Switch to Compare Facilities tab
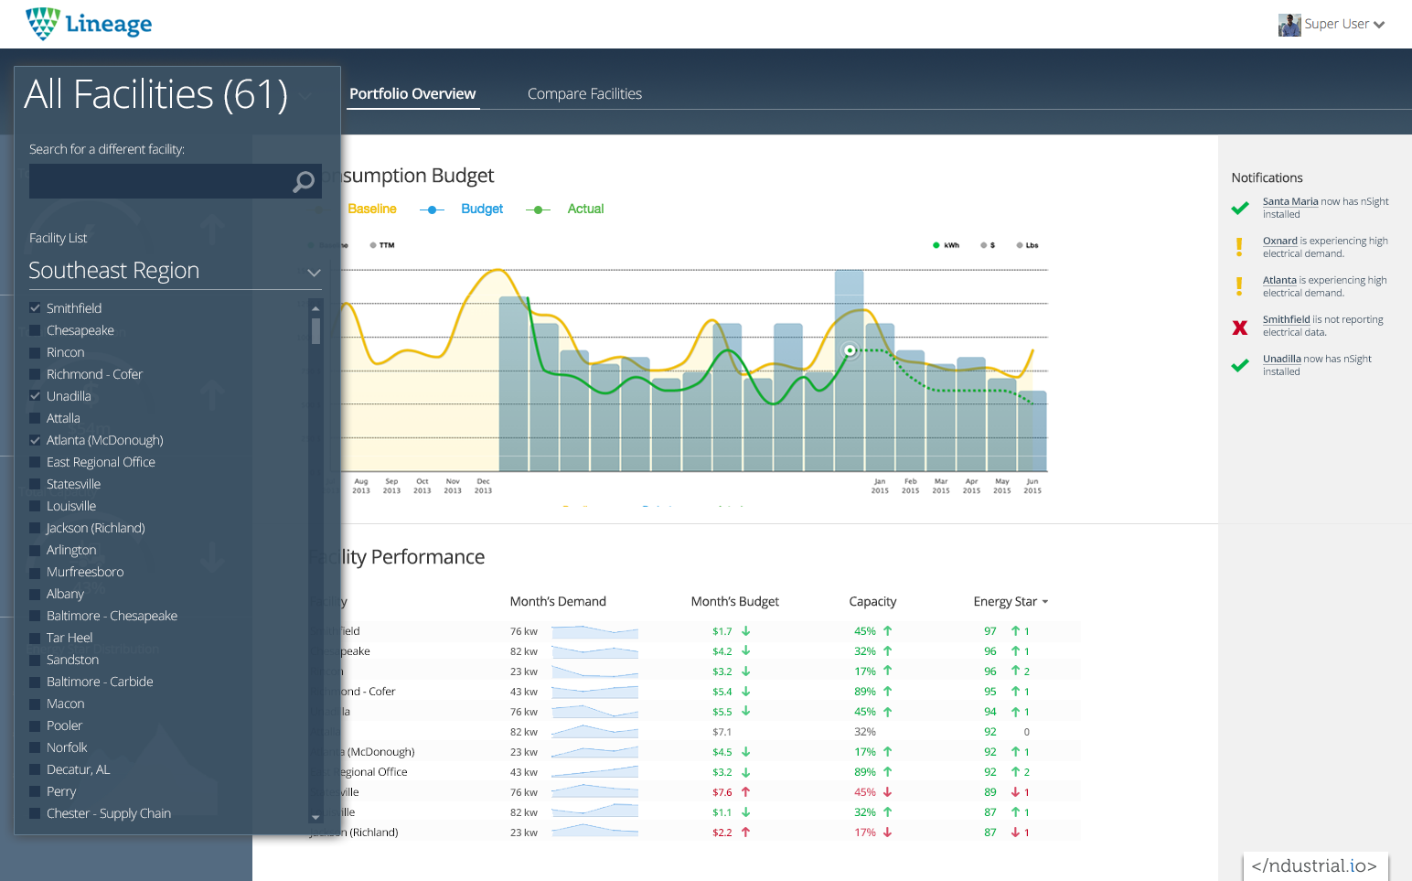Screen dimensions: 1412x881 pyautogui.click(x=584, y=93)
